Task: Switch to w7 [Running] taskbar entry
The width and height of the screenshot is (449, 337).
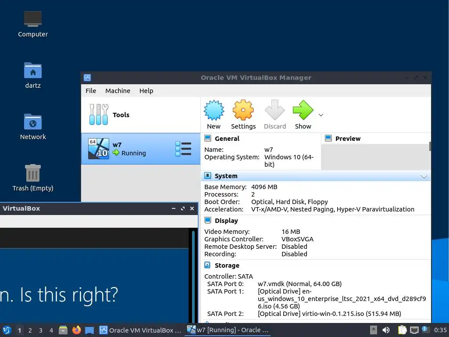Action: 228,330
